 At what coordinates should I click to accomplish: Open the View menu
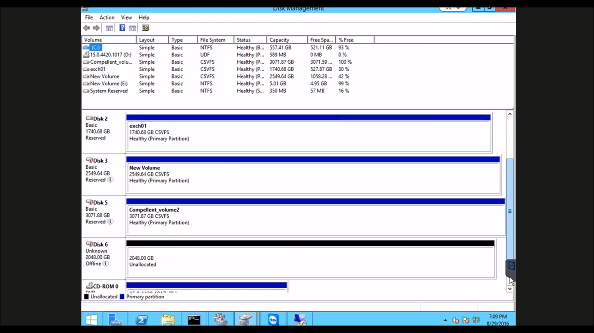point(126,17)
